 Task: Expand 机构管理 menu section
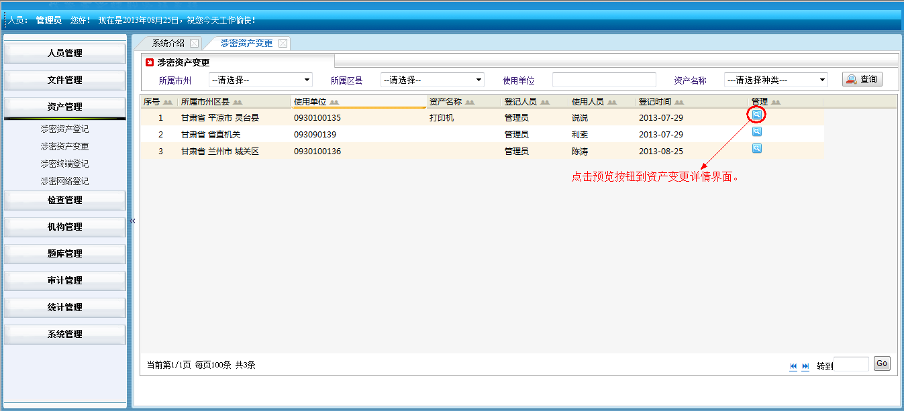point(65,227)
